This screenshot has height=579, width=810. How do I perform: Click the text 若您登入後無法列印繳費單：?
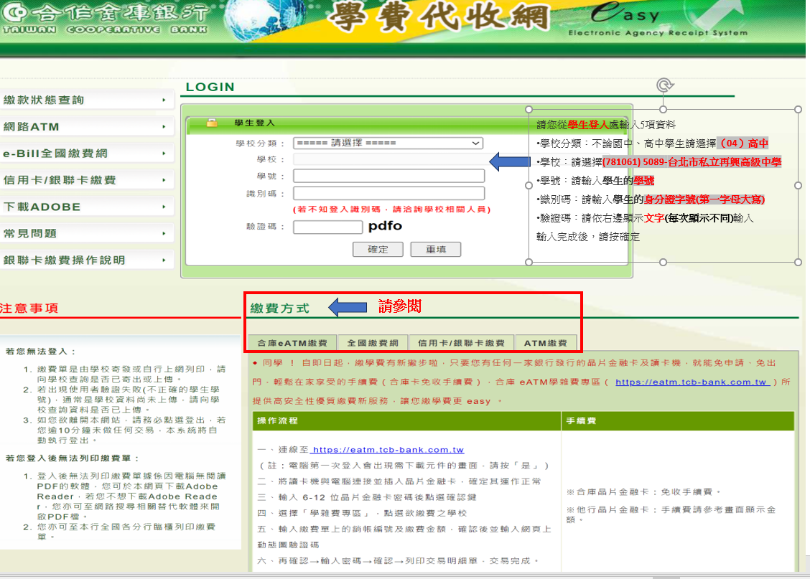(73, 458)
